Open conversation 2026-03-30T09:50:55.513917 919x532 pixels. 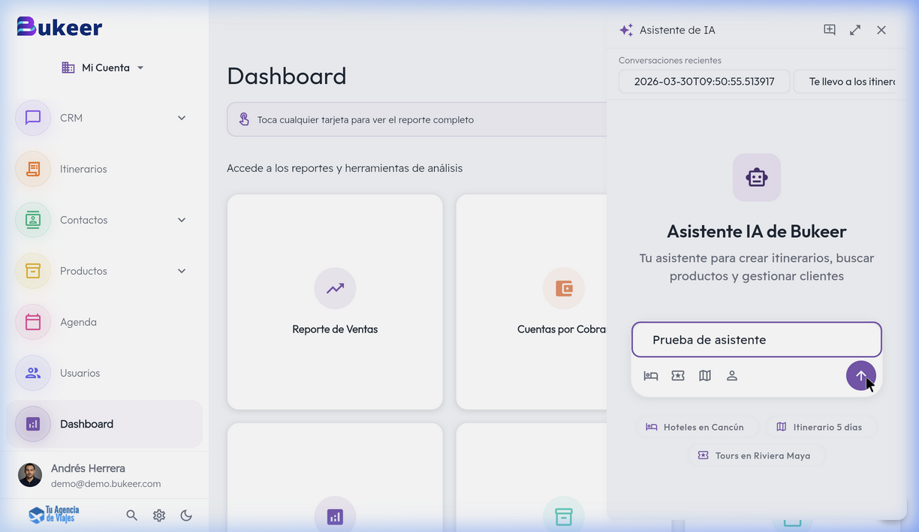coord(704,81)
